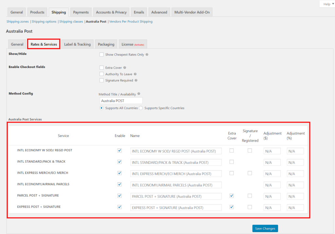Click the tooltip icon next to Extra Cover field
Viewport: 335px width, 234px height.
tap(125, 67)
